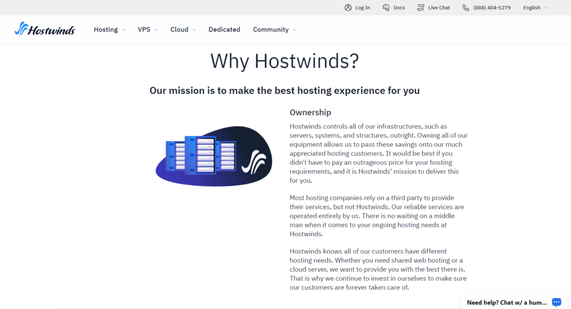Click the paragraph starting 'Hostwinds controls all'
Image resolution: width=571 pixels, height=309 pixels.
point(379,154)
